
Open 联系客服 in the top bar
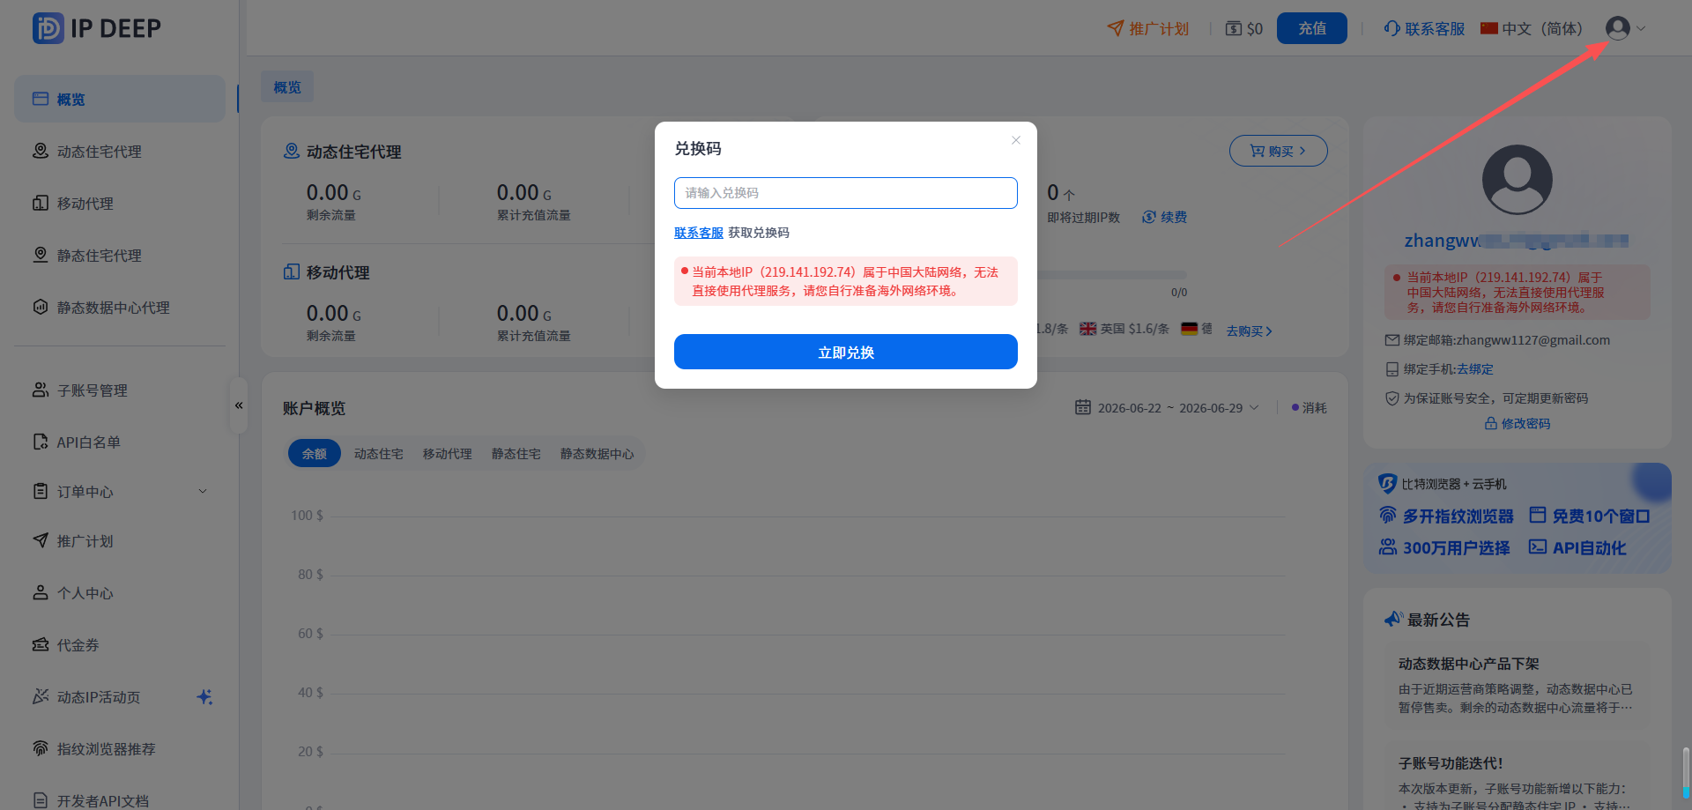tap(1424, 29)
